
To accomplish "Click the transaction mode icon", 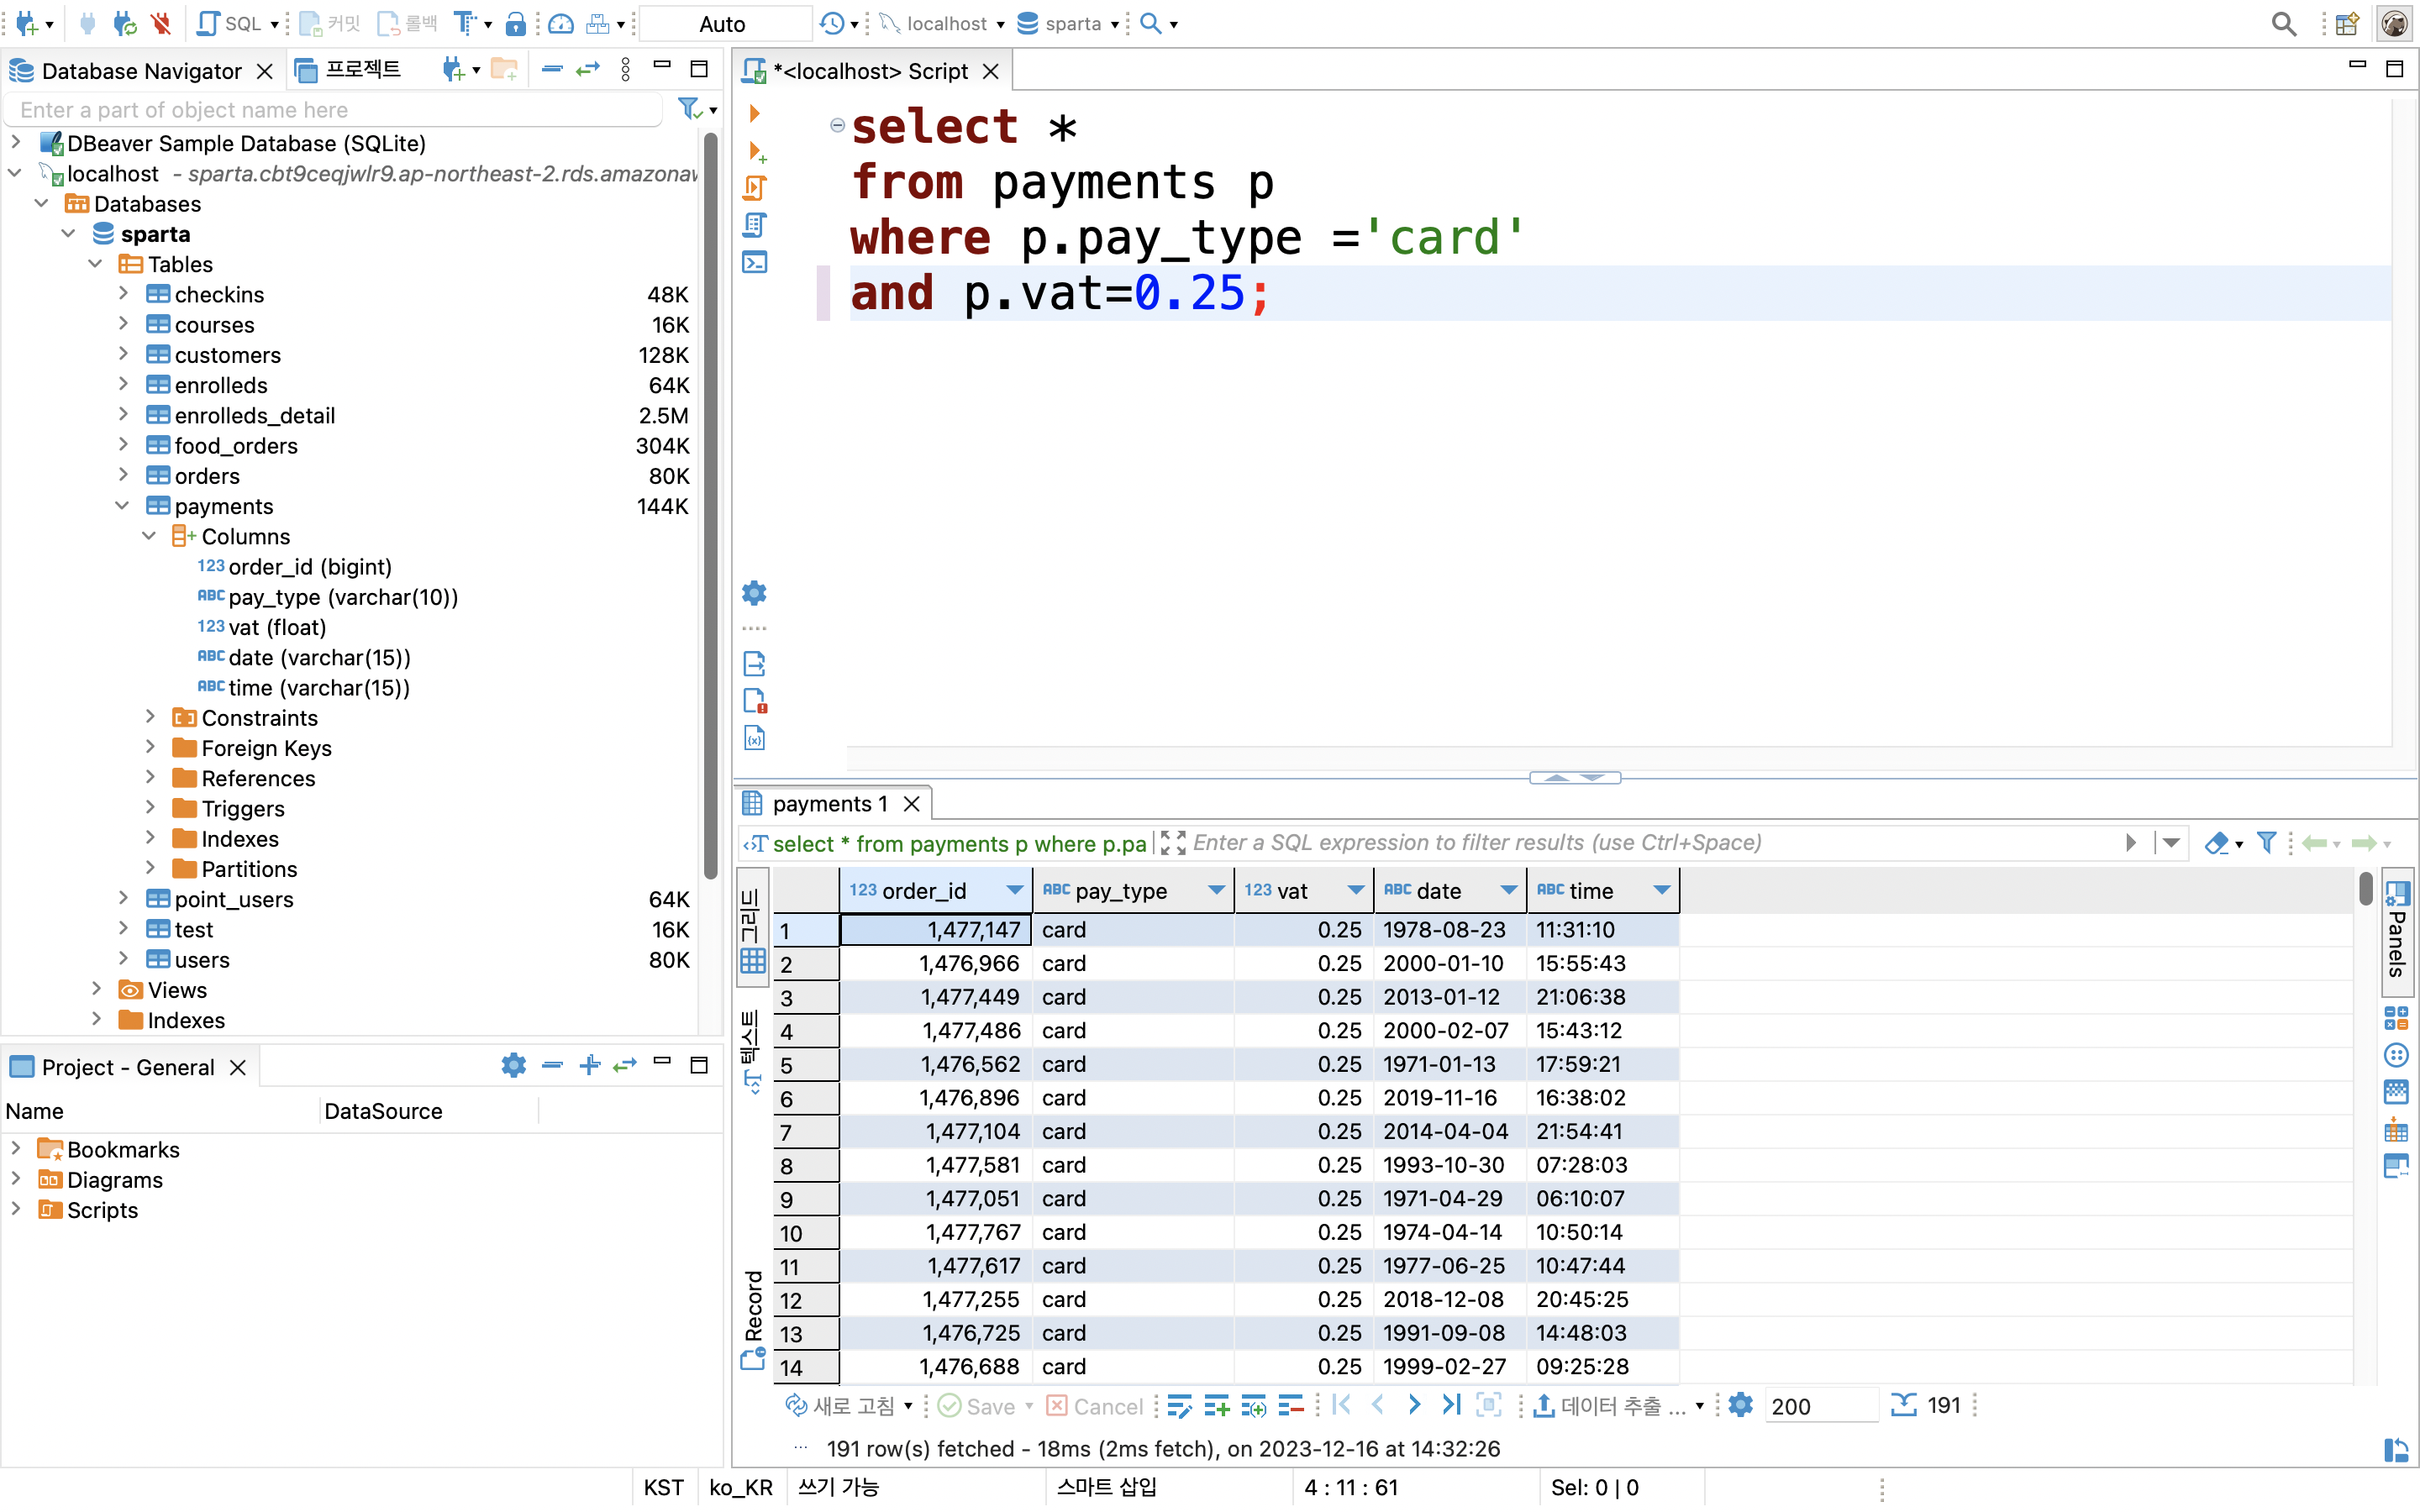I will click(464, 23).
